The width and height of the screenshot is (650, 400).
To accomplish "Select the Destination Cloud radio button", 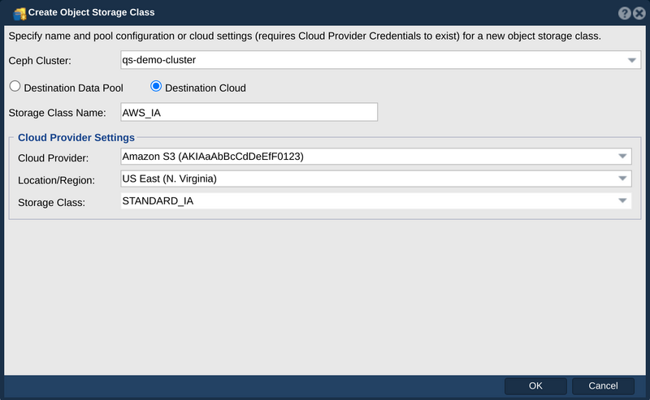I will [156, 86].
